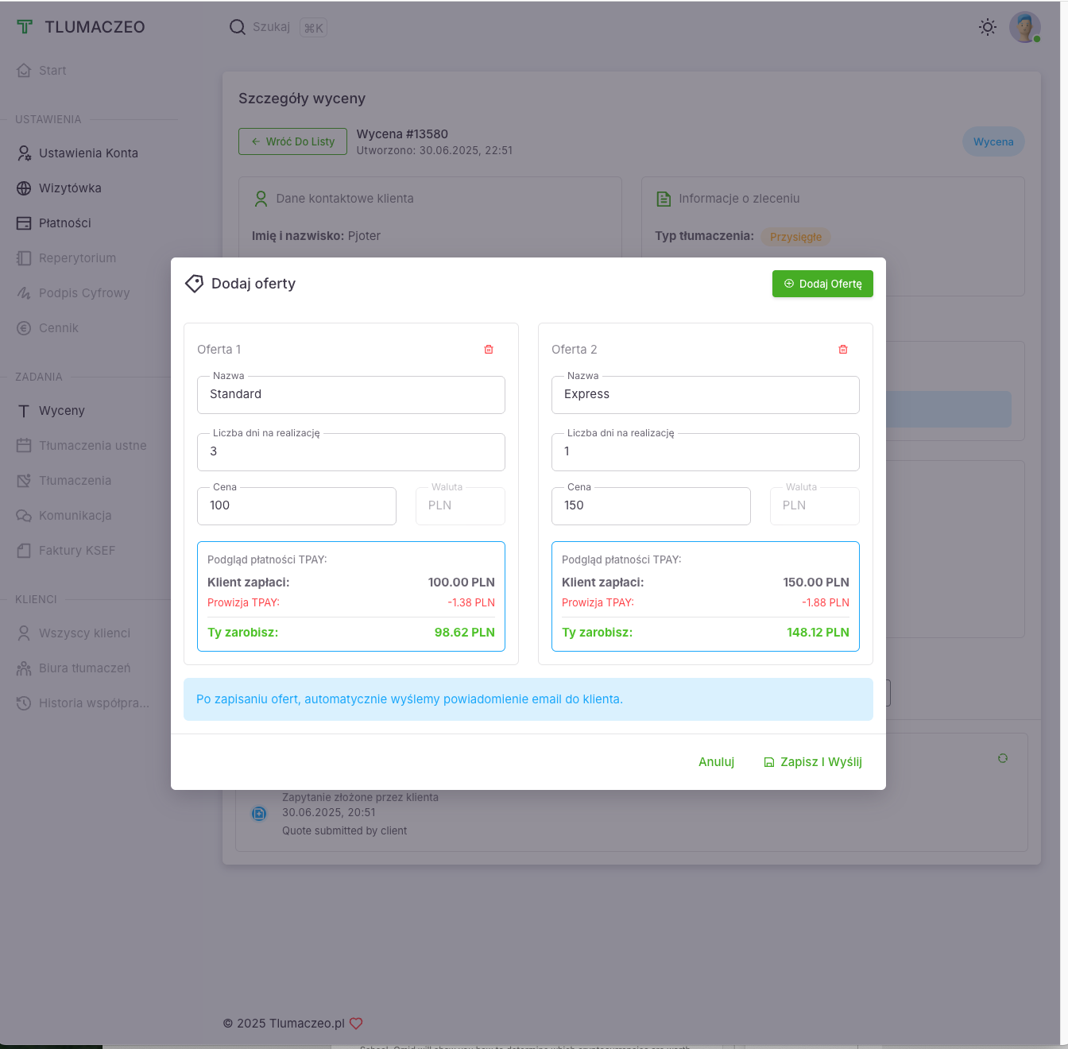Click the Płatności card icon
This screenshot has height=1049, width=1068.
click(24, 223)
